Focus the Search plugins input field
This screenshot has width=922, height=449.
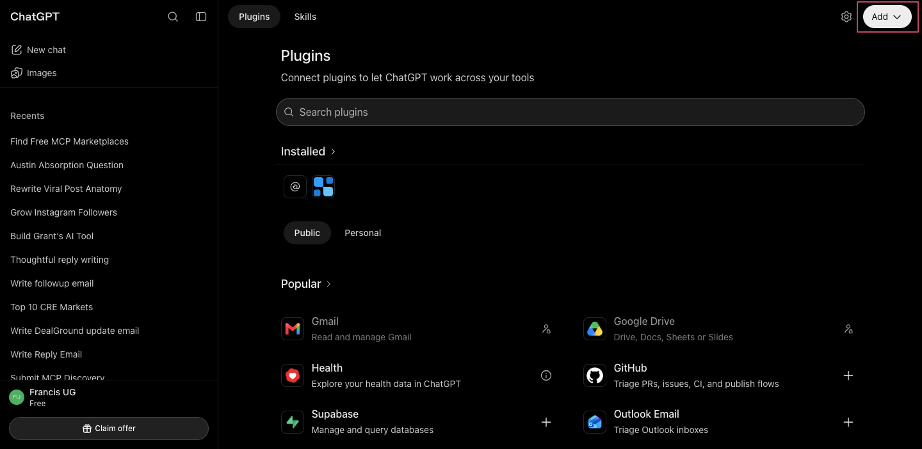tap(570, 112)
